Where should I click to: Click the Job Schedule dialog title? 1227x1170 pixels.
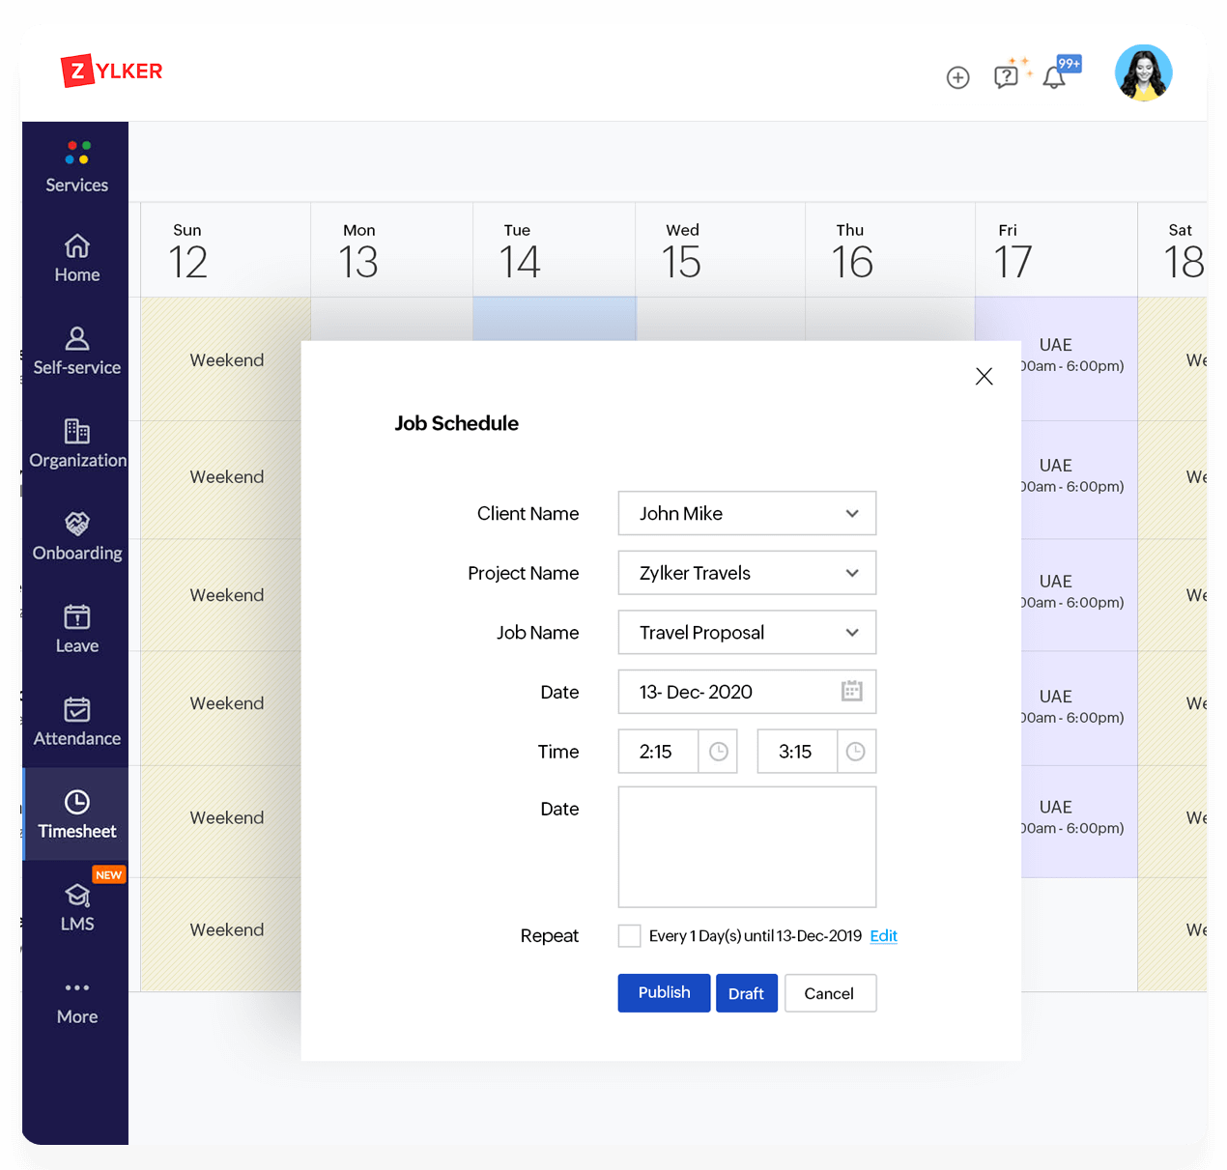456,423
